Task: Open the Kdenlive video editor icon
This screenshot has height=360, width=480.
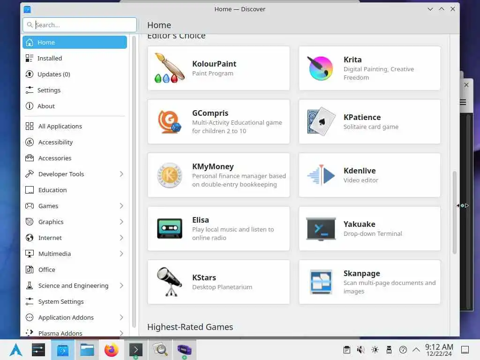Action: coord(321,175)
